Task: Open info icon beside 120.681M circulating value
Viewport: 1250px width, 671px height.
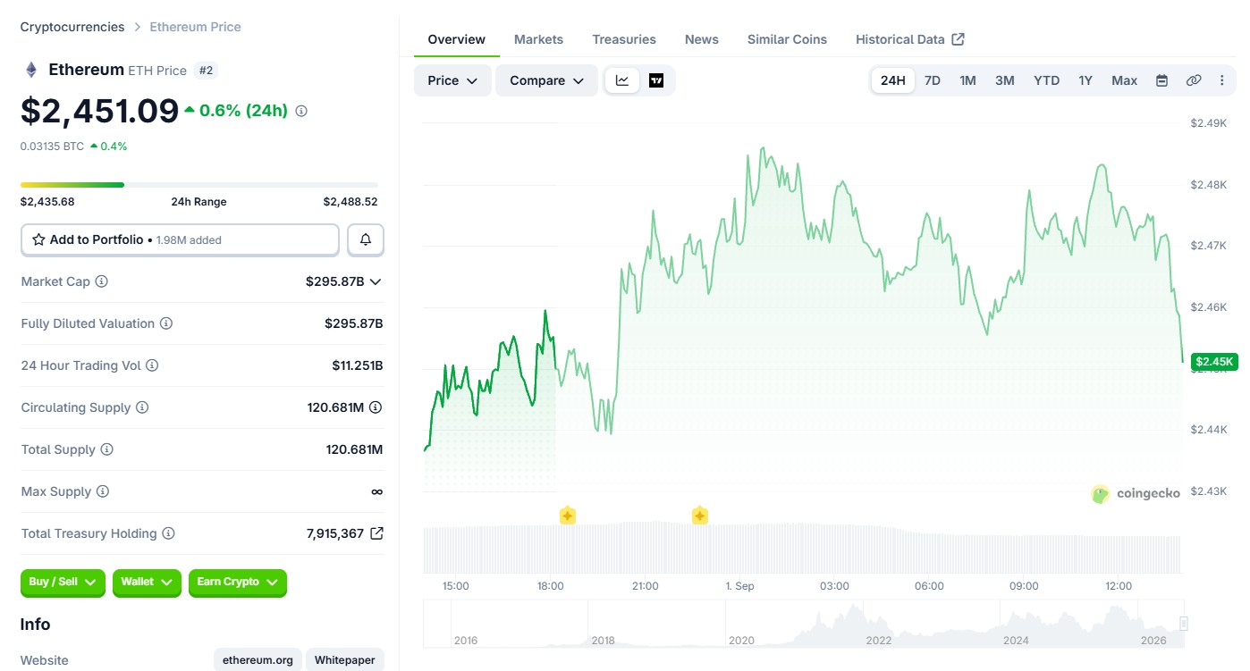Action: (376, 407)
